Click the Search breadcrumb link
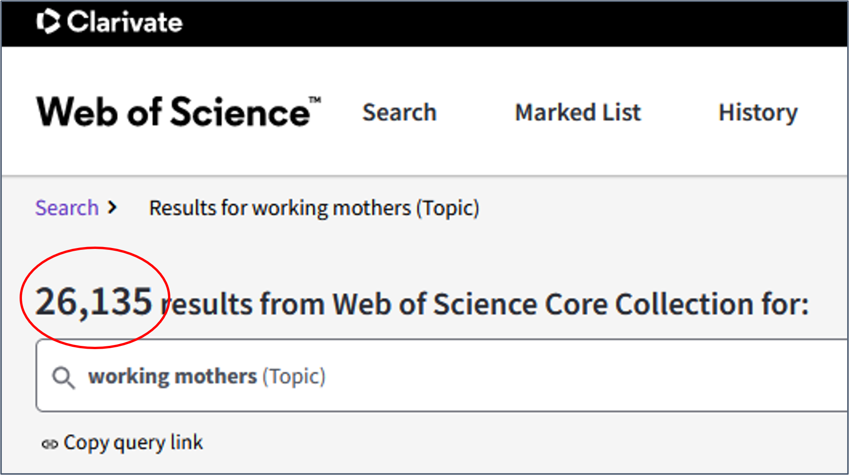The image size is (849, 475). [x=67, y=208]
